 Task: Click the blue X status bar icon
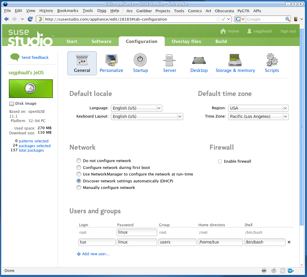click(290, 271)
